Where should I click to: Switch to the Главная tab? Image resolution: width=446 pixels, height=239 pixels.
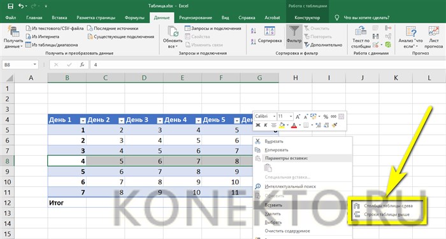[x=34, y=18]
